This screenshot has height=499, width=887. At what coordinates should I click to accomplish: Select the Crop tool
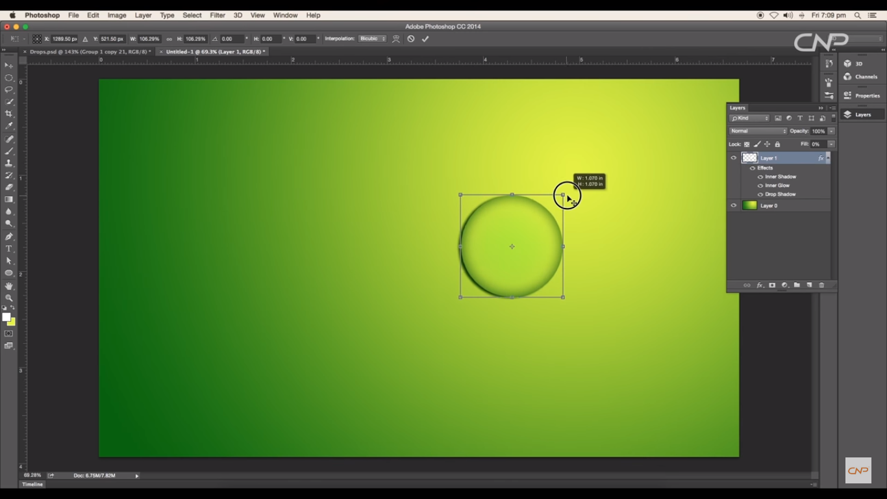(9, 114)
